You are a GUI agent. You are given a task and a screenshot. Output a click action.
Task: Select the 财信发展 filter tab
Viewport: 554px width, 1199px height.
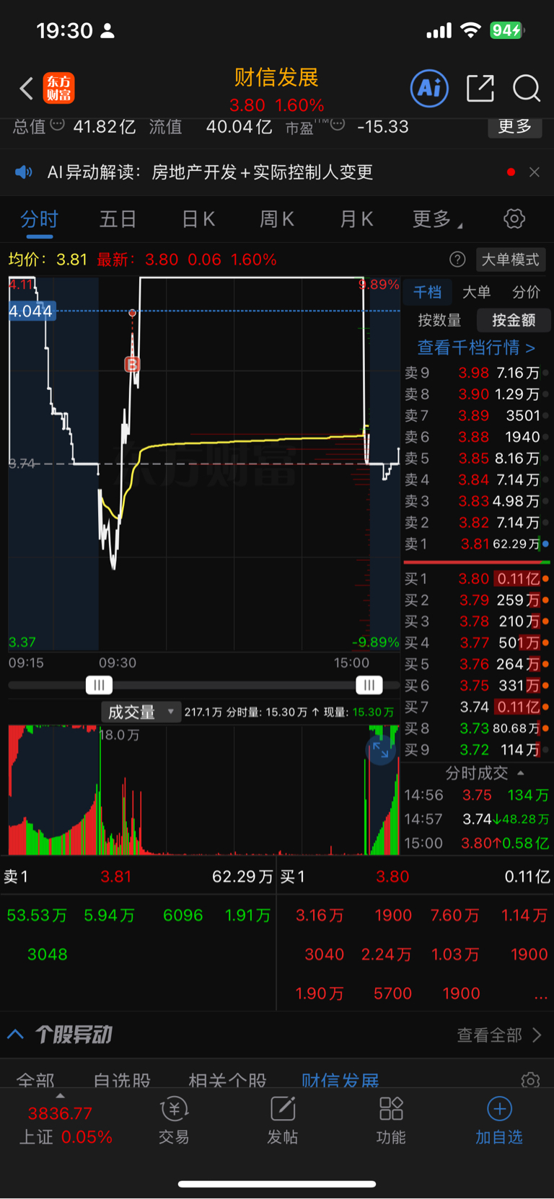340,1080
